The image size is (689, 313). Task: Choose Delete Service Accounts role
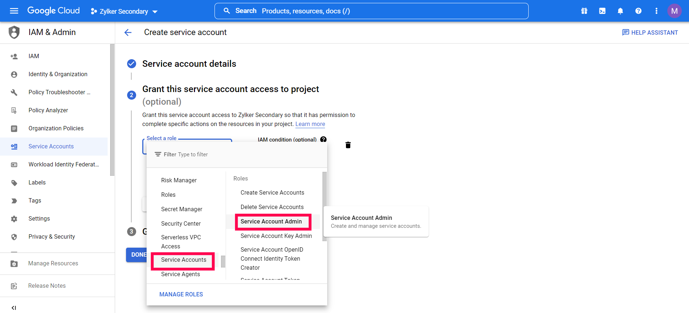(x=272, y=207)
